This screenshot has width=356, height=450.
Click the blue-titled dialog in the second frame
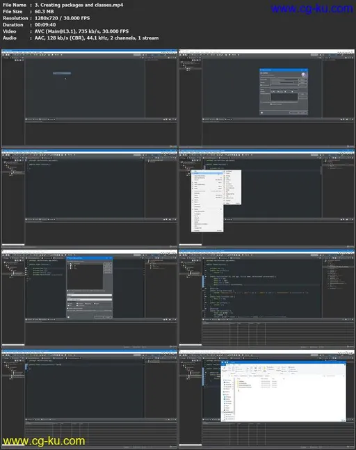(284, 92)
